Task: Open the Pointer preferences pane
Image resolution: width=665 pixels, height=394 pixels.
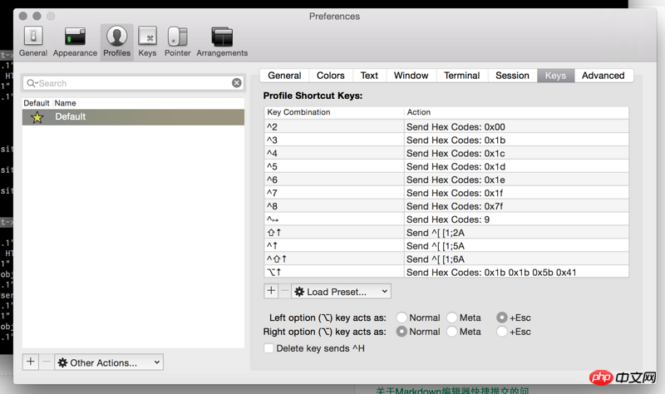Action: [177, 41]
